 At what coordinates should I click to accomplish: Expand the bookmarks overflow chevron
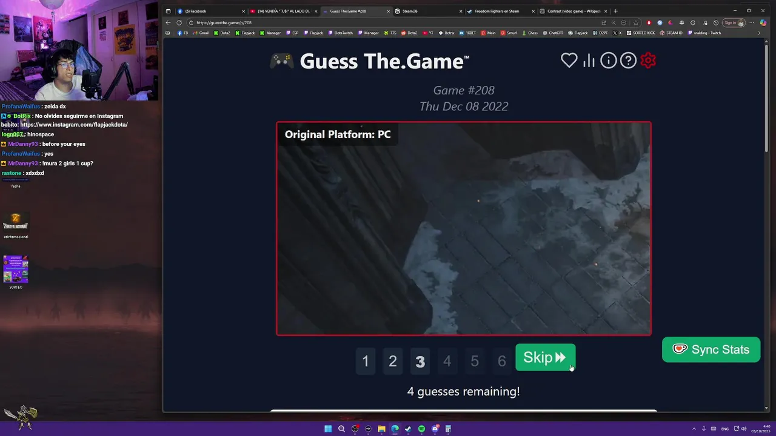759,33
